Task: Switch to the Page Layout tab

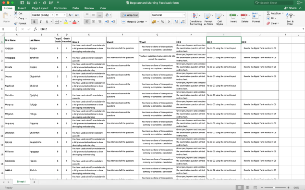Action: (x=40, y=8)
